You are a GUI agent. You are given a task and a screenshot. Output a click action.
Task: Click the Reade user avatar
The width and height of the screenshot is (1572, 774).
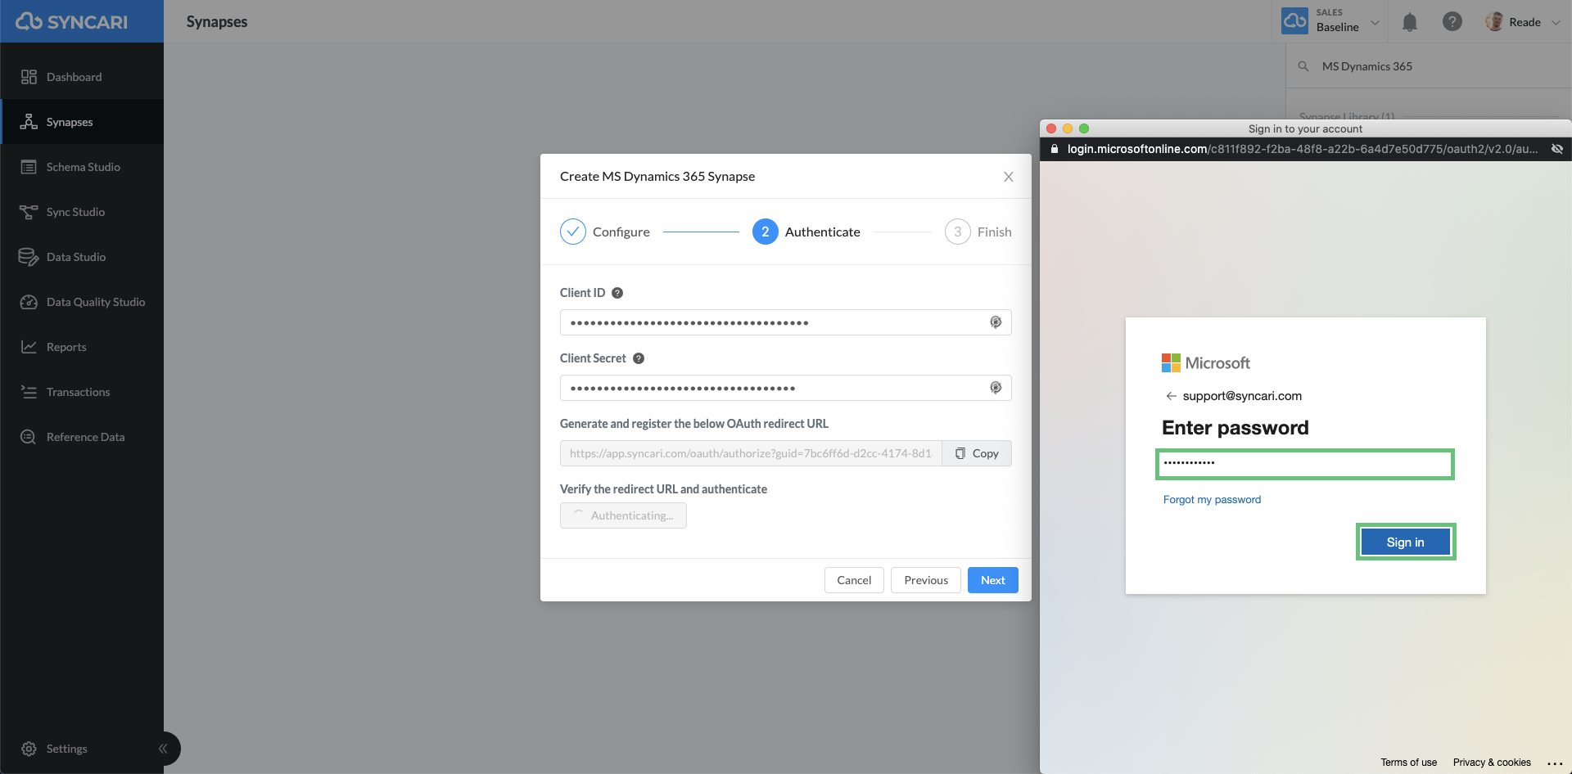tap(1494, 22)
